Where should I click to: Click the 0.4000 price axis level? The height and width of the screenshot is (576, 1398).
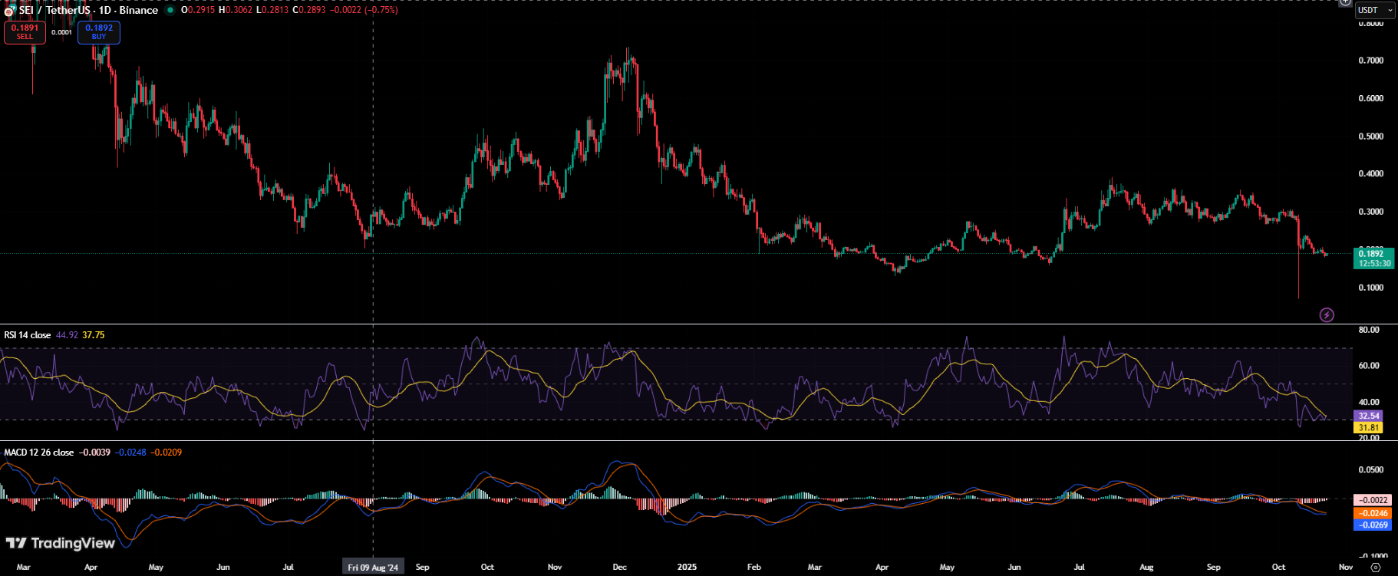tap(1371, 174)
